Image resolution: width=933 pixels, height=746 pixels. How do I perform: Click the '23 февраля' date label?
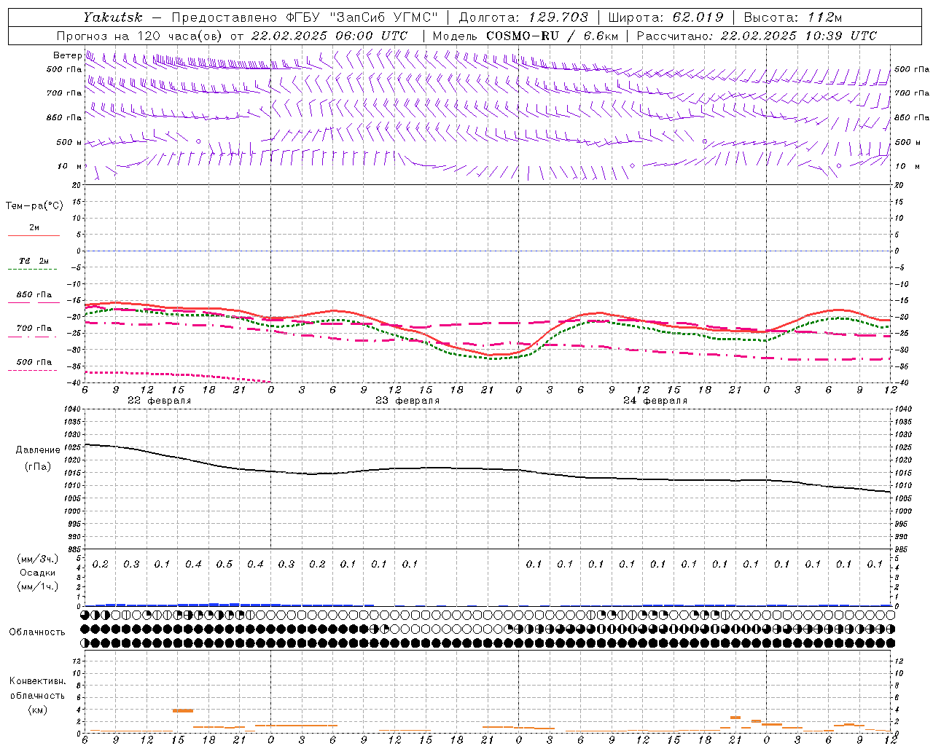coord(407,401)
